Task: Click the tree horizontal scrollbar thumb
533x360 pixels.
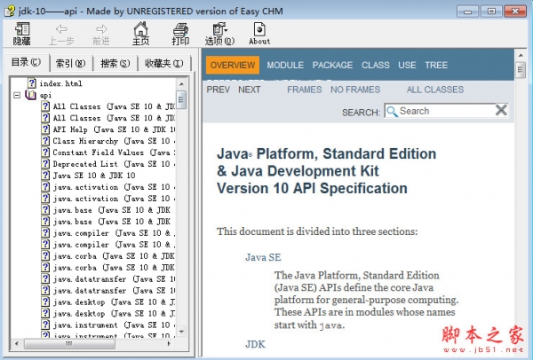Action: click(69, 344)
